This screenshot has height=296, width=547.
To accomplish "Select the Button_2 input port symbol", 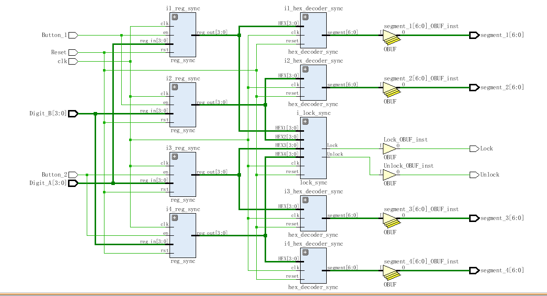I will tap(73, 175).
